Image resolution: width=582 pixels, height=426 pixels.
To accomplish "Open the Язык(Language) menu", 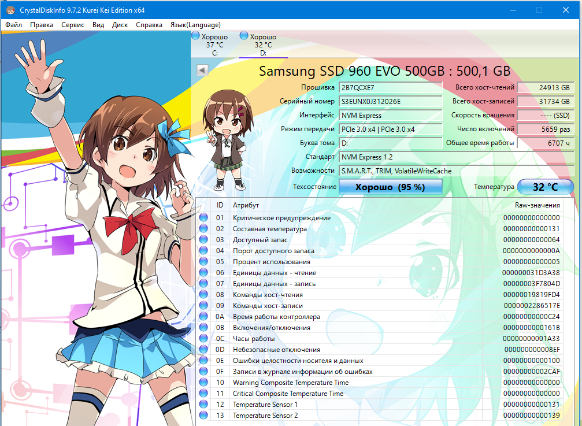I will (x=195, y=25).
